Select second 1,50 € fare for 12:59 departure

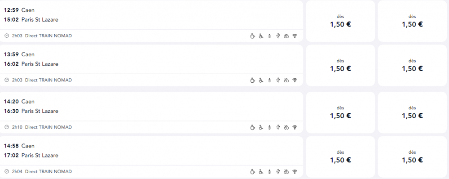point(412,21)
